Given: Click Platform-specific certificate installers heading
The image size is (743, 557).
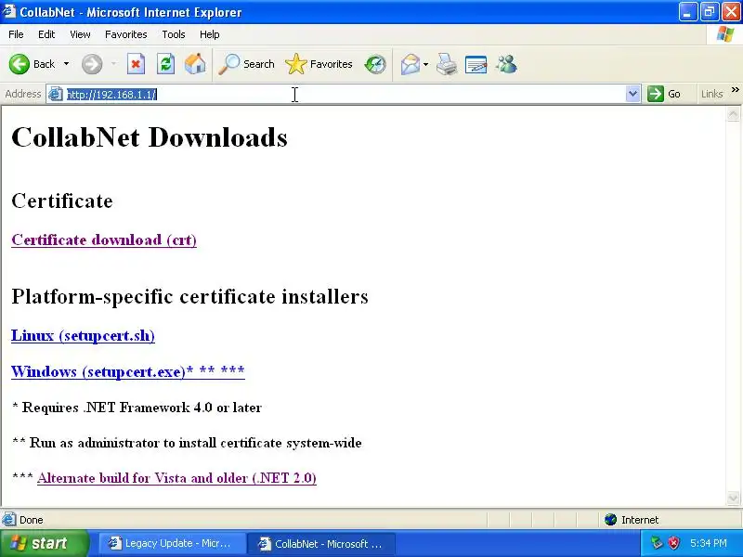Looking at the screenshot, I should pyautogui.click(x=190, y=296).
